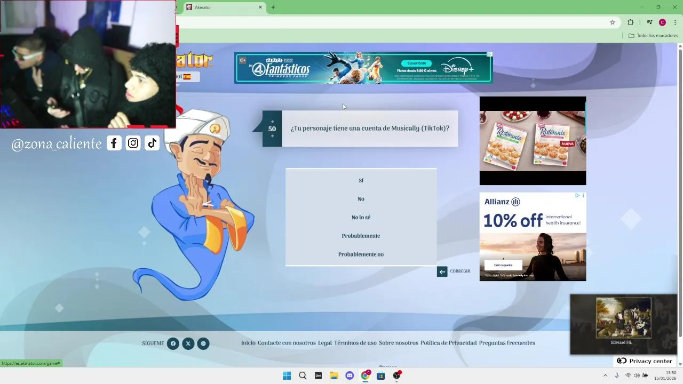Choose the 'No lo sé' answer

[361, 217]
